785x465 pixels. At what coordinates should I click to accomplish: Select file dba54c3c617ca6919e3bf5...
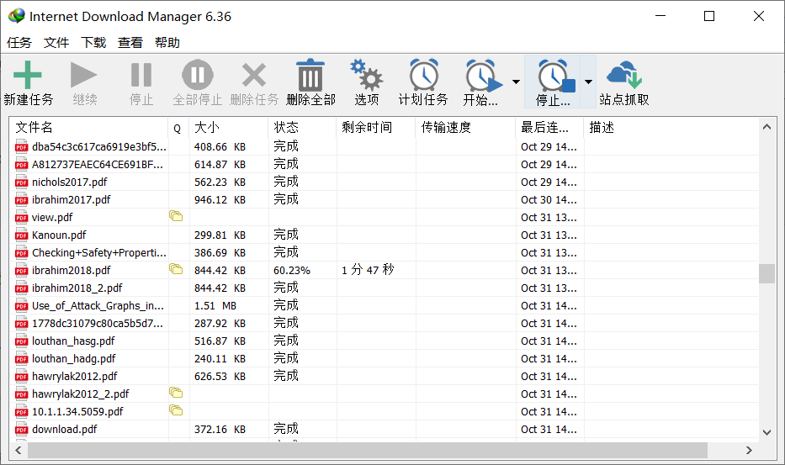click(x=98, y=146)
